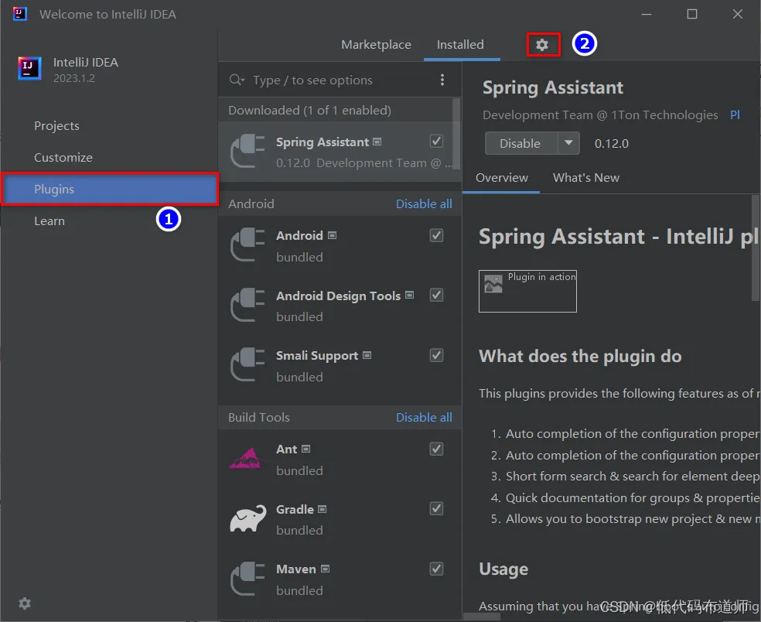761x622 pixels.
Task: Select the Ant plugin name
Action: point(286,449)
